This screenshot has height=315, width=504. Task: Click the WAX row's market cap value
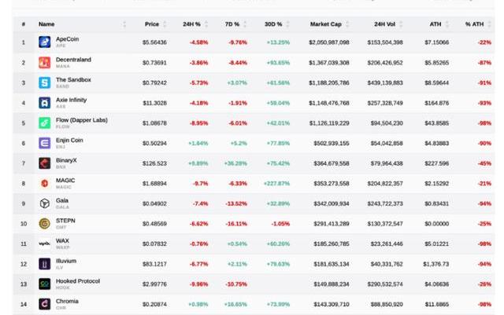(331, 244)
